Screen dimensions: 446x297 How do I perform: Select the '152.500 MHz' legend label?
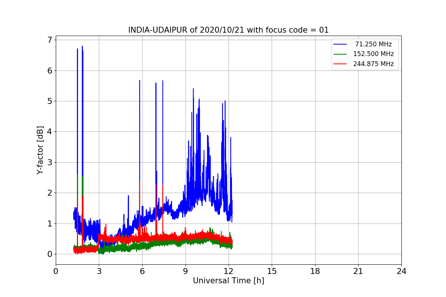tap(374, 54)
